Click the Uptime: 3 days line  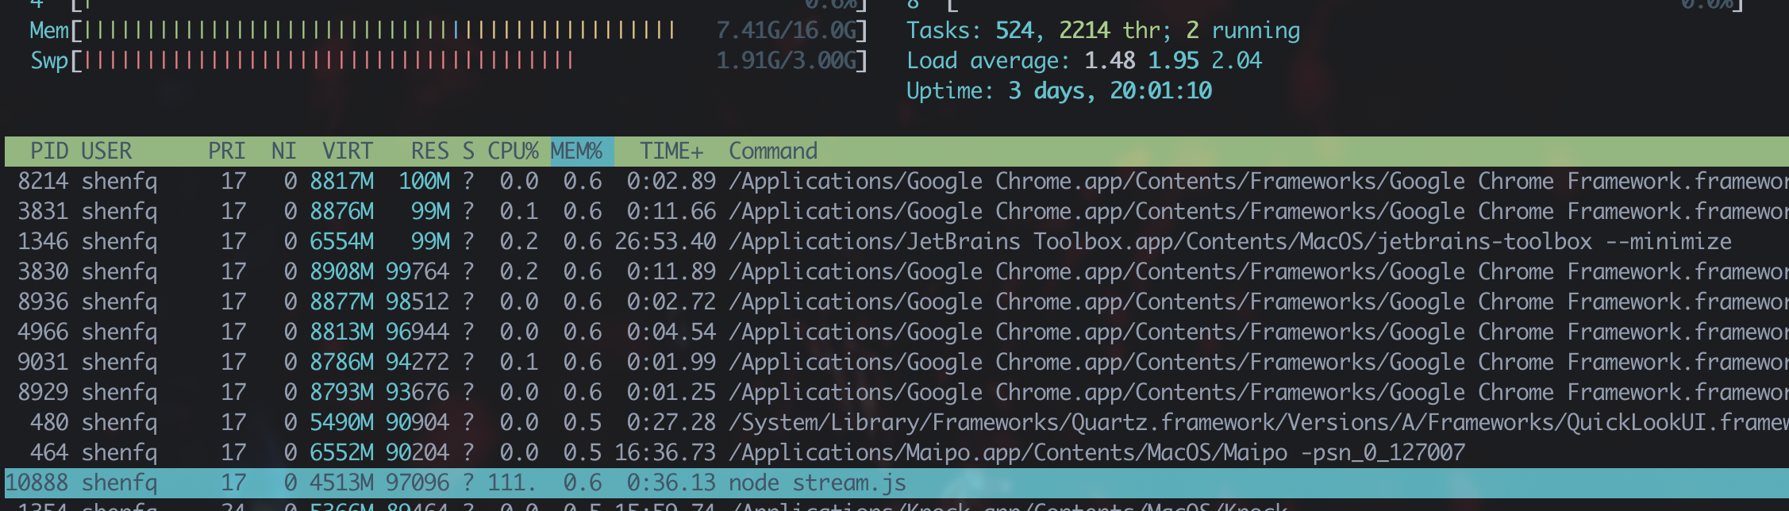[1059, 90]
